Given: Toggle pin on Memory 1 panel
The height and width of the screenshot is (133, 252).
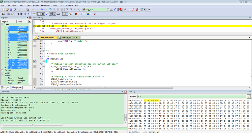Looking at the screenshot, I should (x=250, y=92).
